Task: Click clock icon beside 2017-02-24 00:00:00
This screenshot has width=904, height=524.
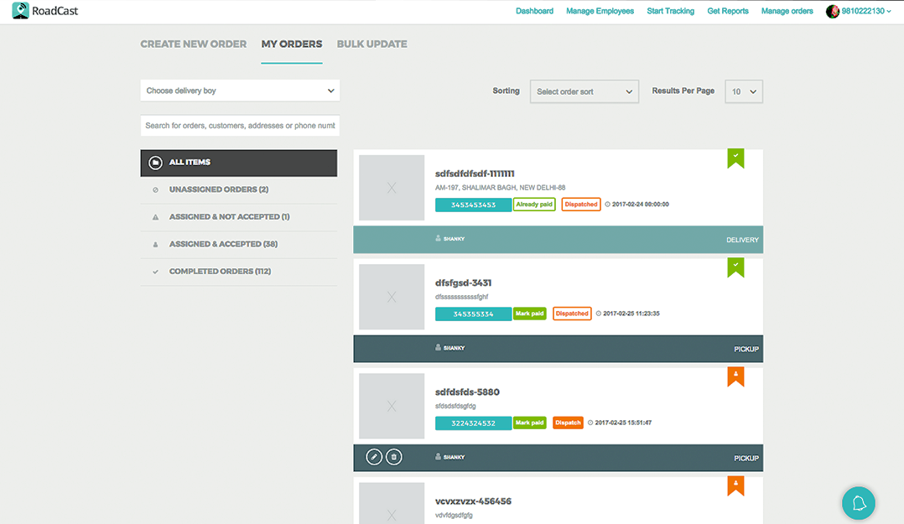Action: click(607, 204)
